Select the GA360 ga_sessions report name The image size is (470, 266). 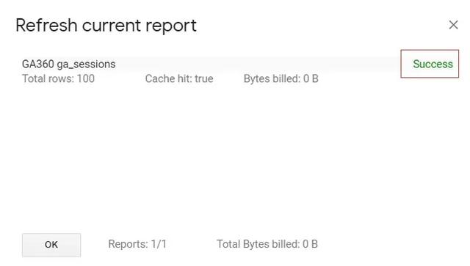[x=68, y=64]
